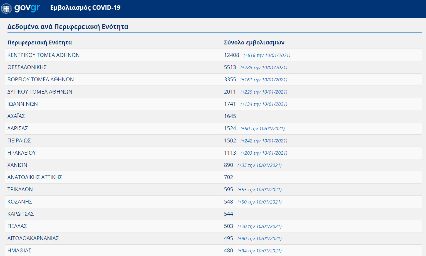This screenshot has height=256, width=426.
Task: Click the ΑΙΤΩΛΟΑΚΑΡΝΑΝΙΑΣ daily change +90 note
Action: [x=259, y=239]
